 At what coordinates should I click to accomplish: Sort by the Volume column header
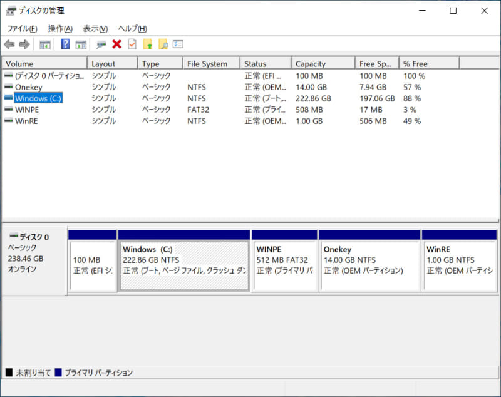click(x=44, y=64)
